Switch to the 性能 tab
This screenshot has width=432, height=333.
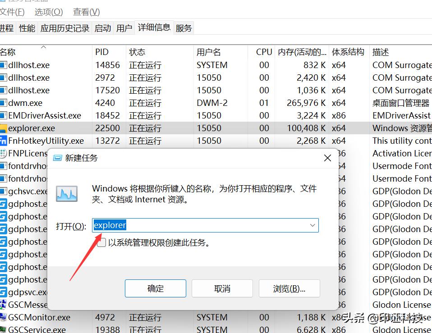pyautogui.click(x=28, y=27)
